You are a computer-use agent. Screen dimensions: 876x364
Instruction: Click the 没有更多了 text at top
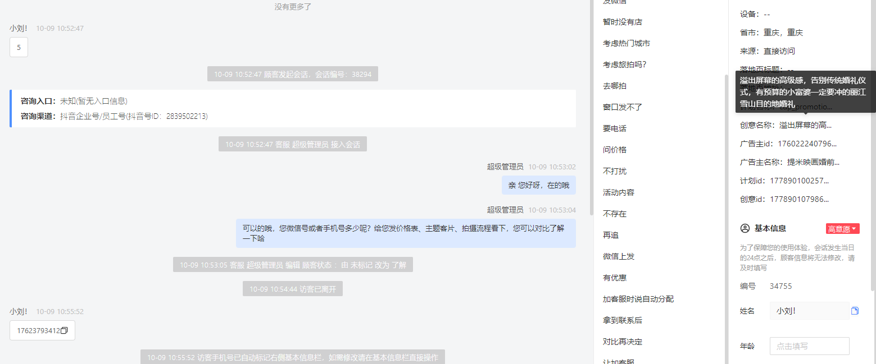point(293,7)
